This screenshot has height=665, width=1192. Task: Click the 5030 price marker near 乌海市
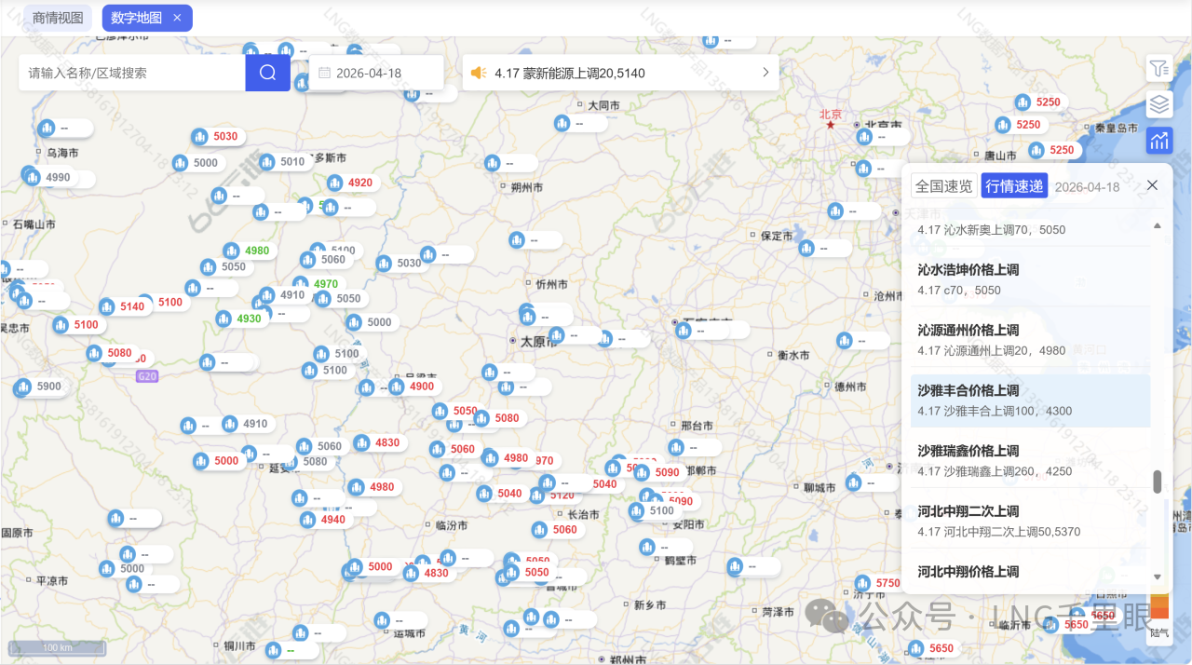pos(216,137)
